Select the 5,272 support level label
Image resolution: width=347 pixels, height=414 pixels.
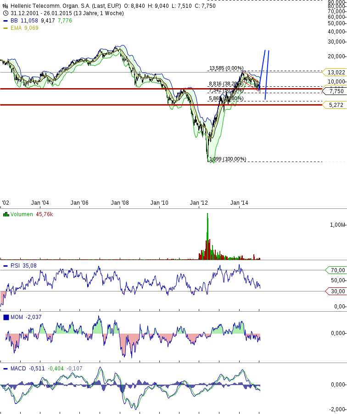[336, 105]
